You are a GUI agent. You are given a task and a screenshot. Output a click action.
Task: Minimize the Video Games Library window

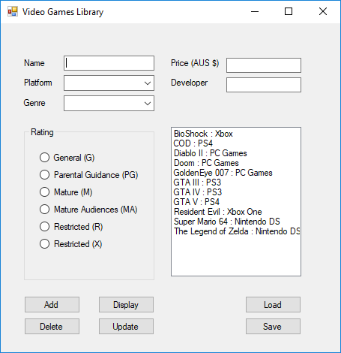pyautogui.click(x=255, y=11)
